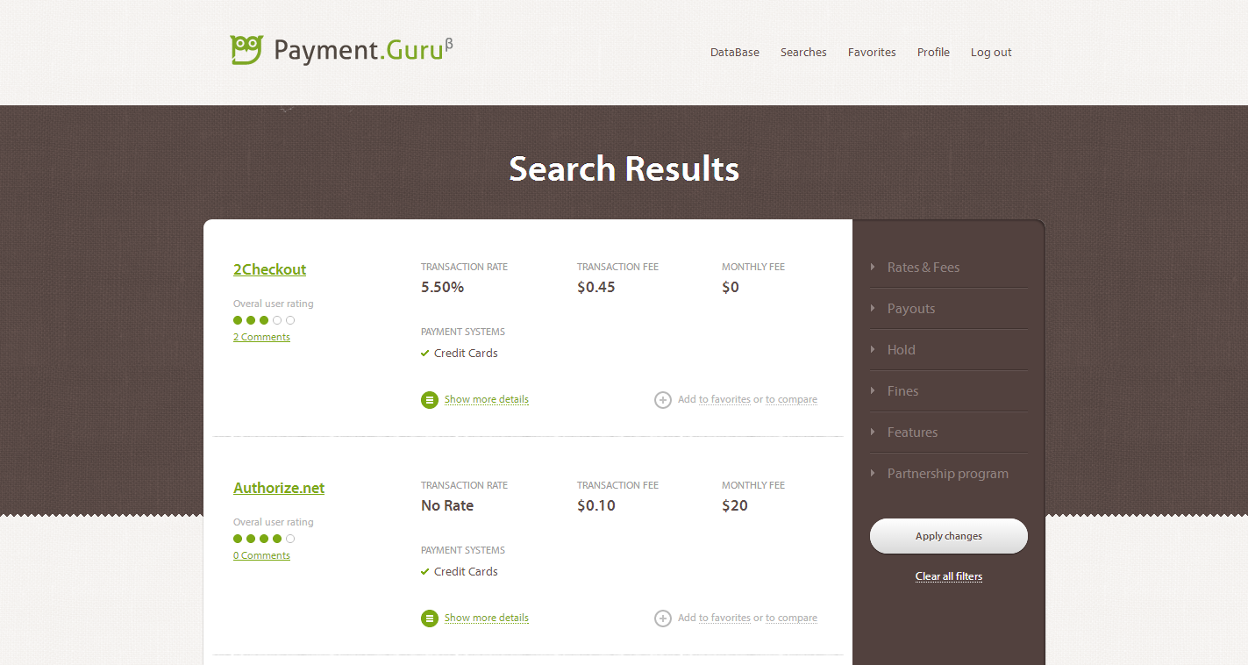Click the plus circle icon in 2Checkout row
The image size is (1248, 665).
tap(663, 400)
